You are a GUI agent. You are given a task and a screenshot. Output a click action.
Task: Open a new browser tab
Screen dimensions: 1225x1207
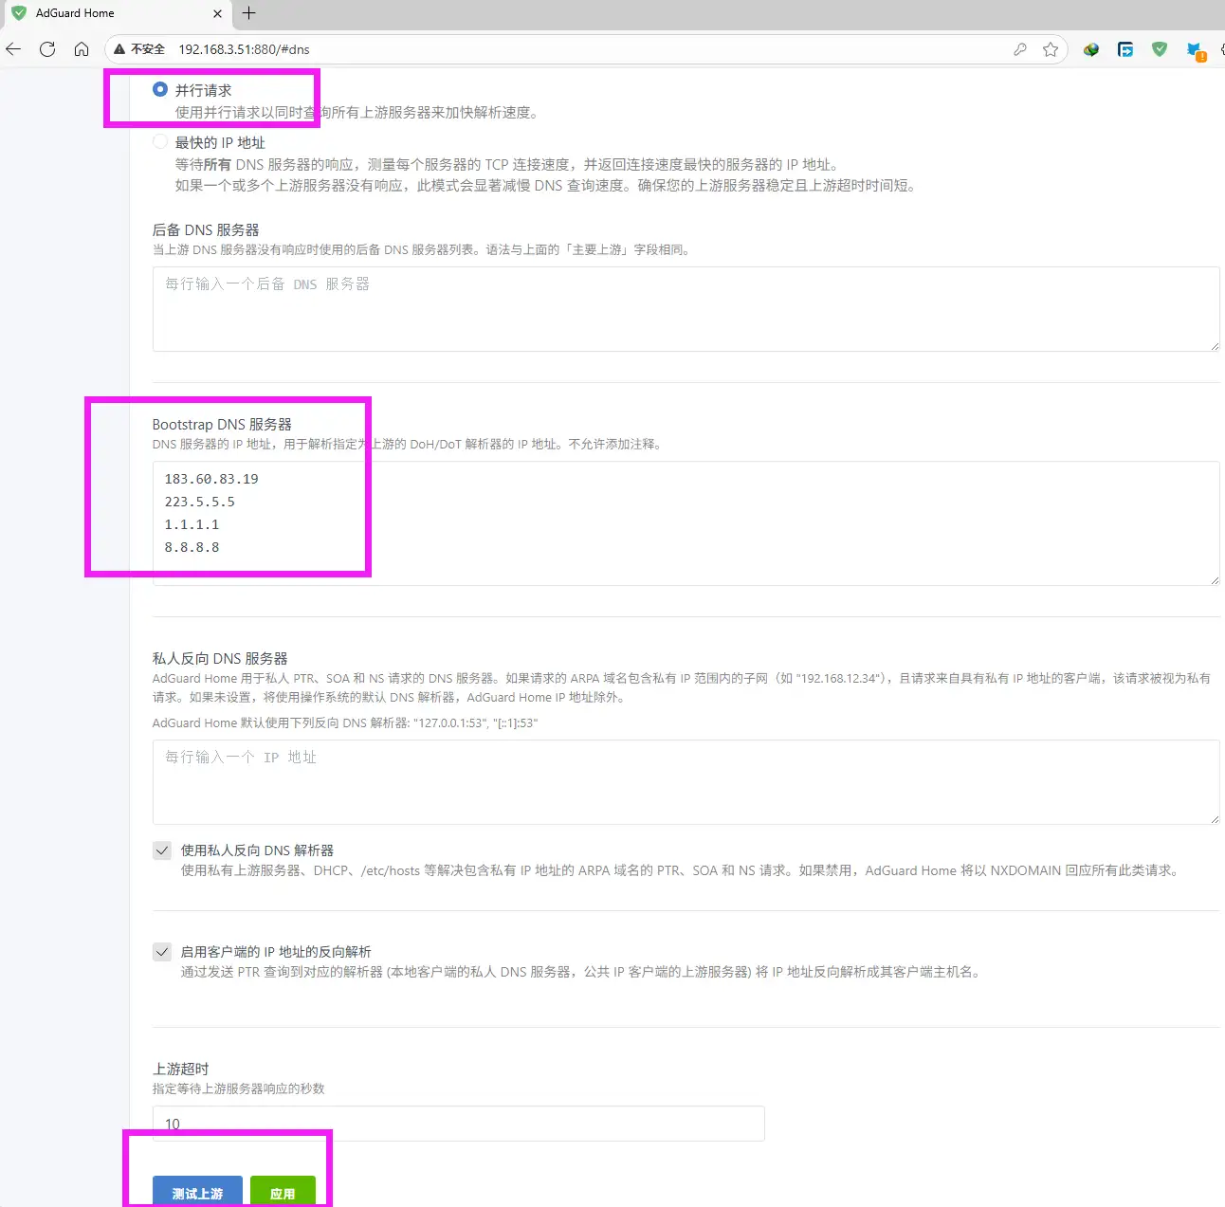248,13
